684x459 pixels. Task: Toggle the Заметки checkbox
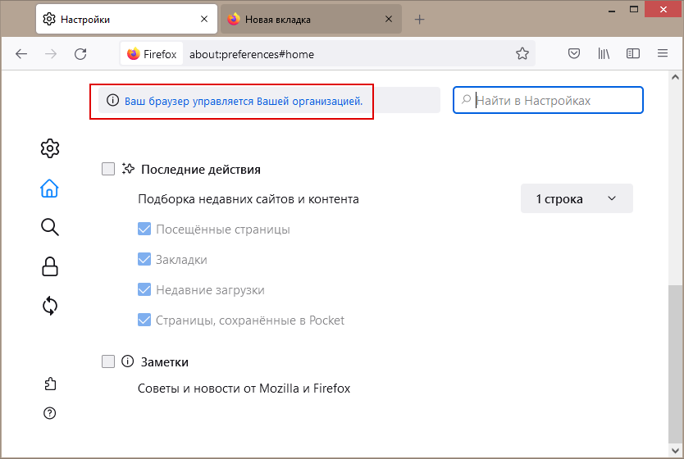(x=108, y=361)
